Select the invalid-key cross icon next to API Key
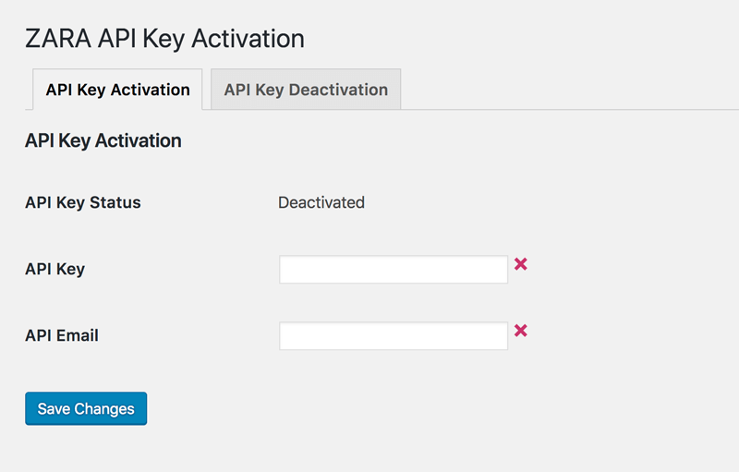This screenshot has height=472, width=739. 521,264
